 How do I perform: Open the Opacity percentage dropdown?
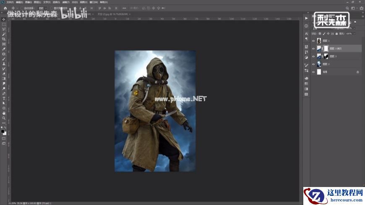point(355,28)
